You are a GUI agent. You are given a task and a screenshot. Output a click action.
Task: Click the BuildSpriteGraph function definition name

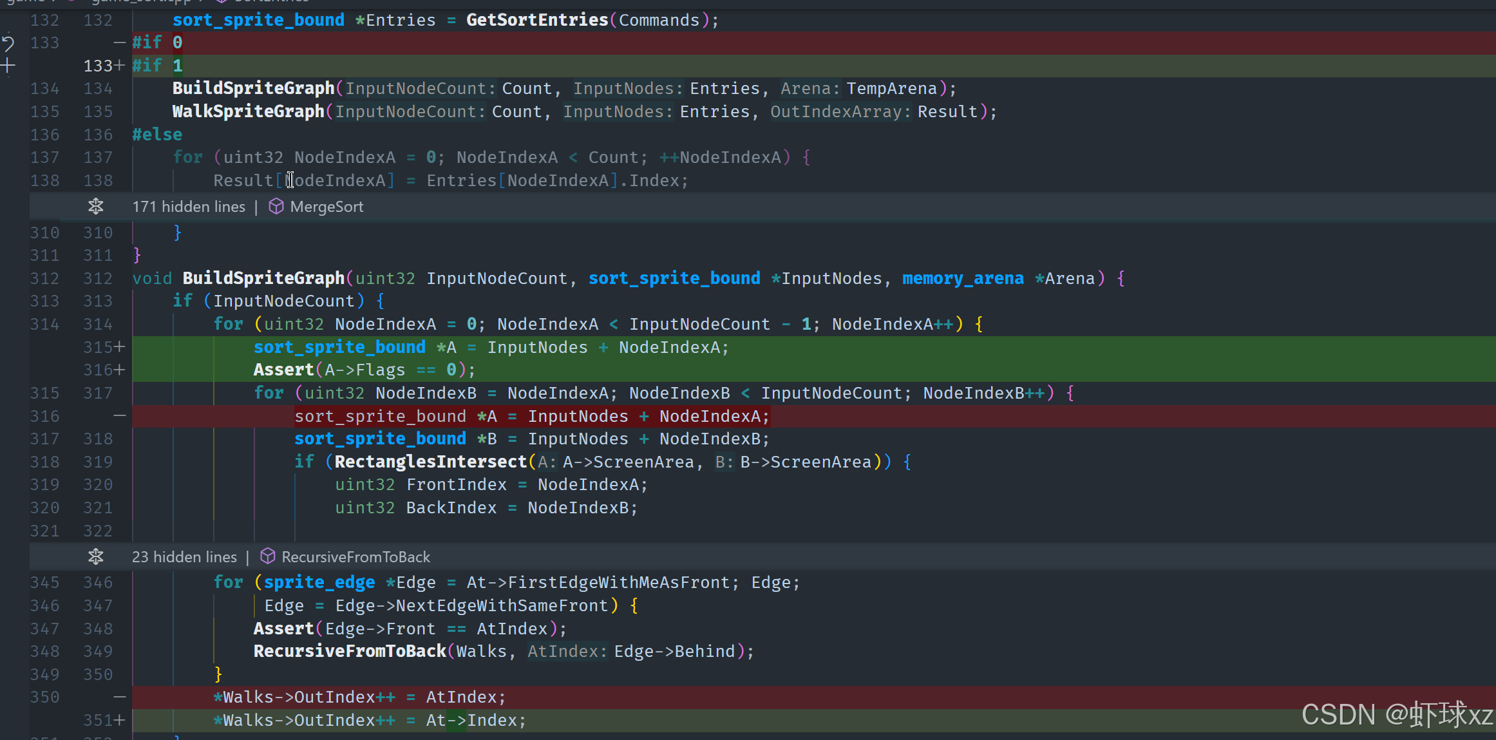(x=263, y=278)
